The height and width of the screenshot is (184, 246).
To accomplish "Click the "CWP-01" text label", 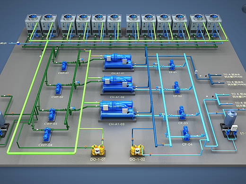I will pos(63,73).
